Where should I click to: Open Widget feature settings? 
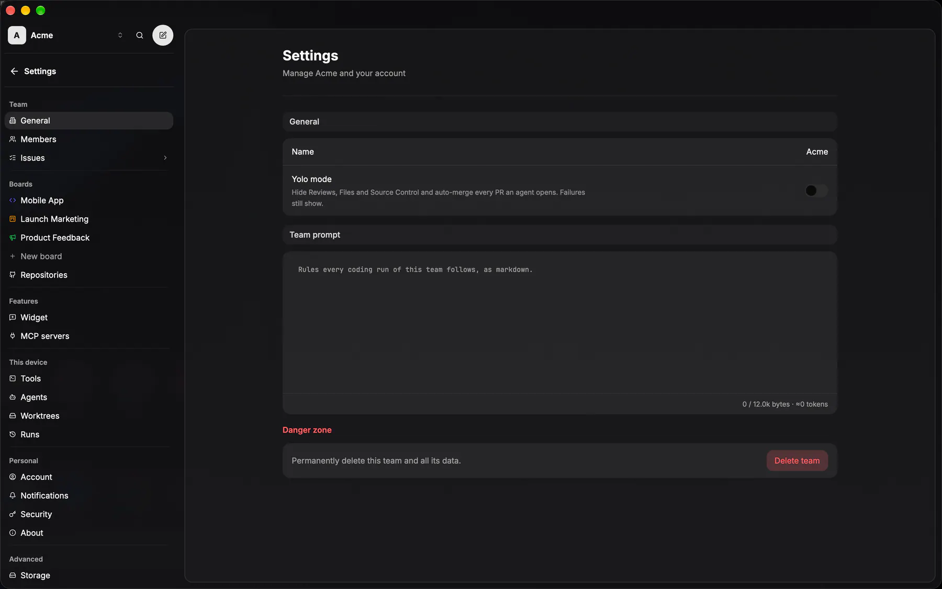[x=89, y=318]
